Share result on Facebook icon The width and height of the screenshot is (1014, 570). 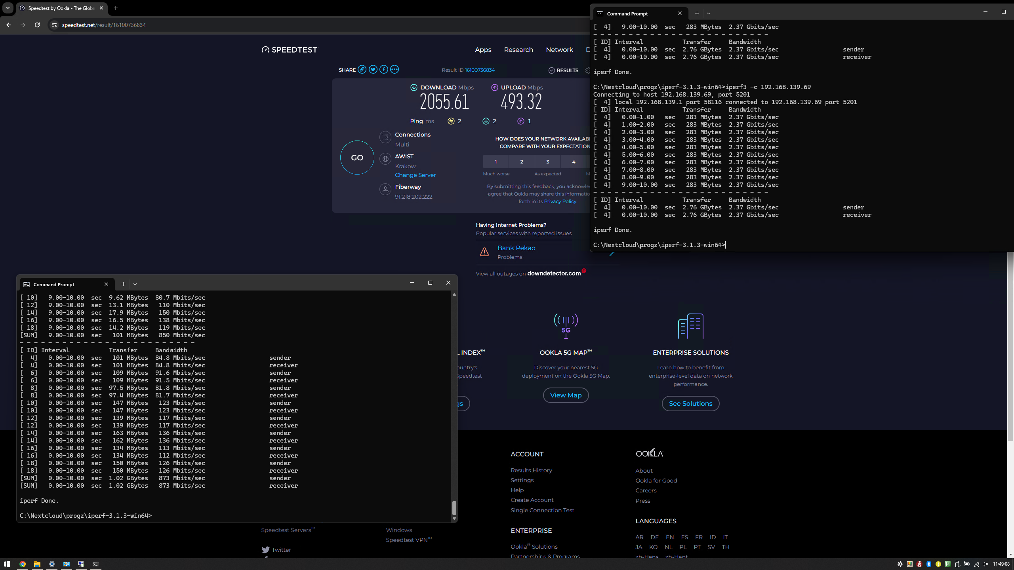tap(384, 69)
